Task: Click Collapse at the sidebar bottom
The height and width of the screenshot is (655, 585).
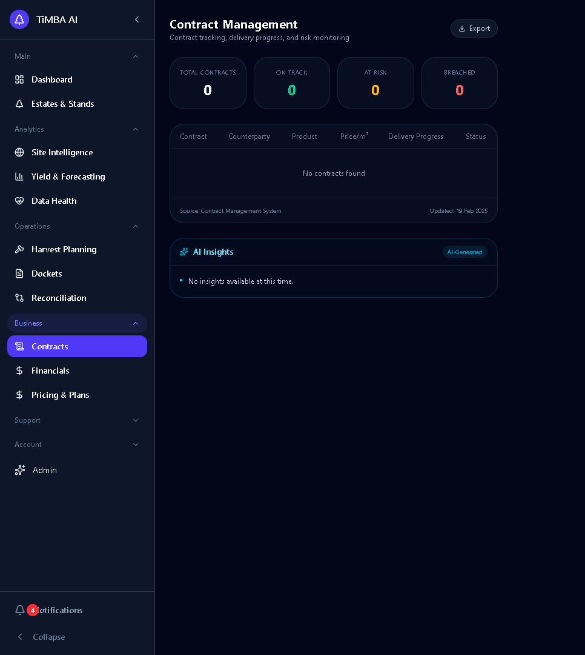Action: click(48, 637)
